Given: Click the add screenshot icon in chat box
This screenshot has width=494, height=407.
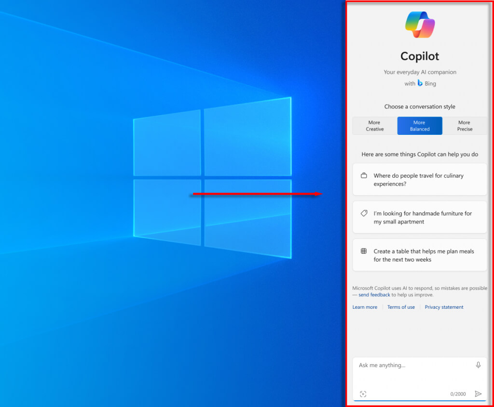Looking at the screenshot, I should tap(363, 394).
